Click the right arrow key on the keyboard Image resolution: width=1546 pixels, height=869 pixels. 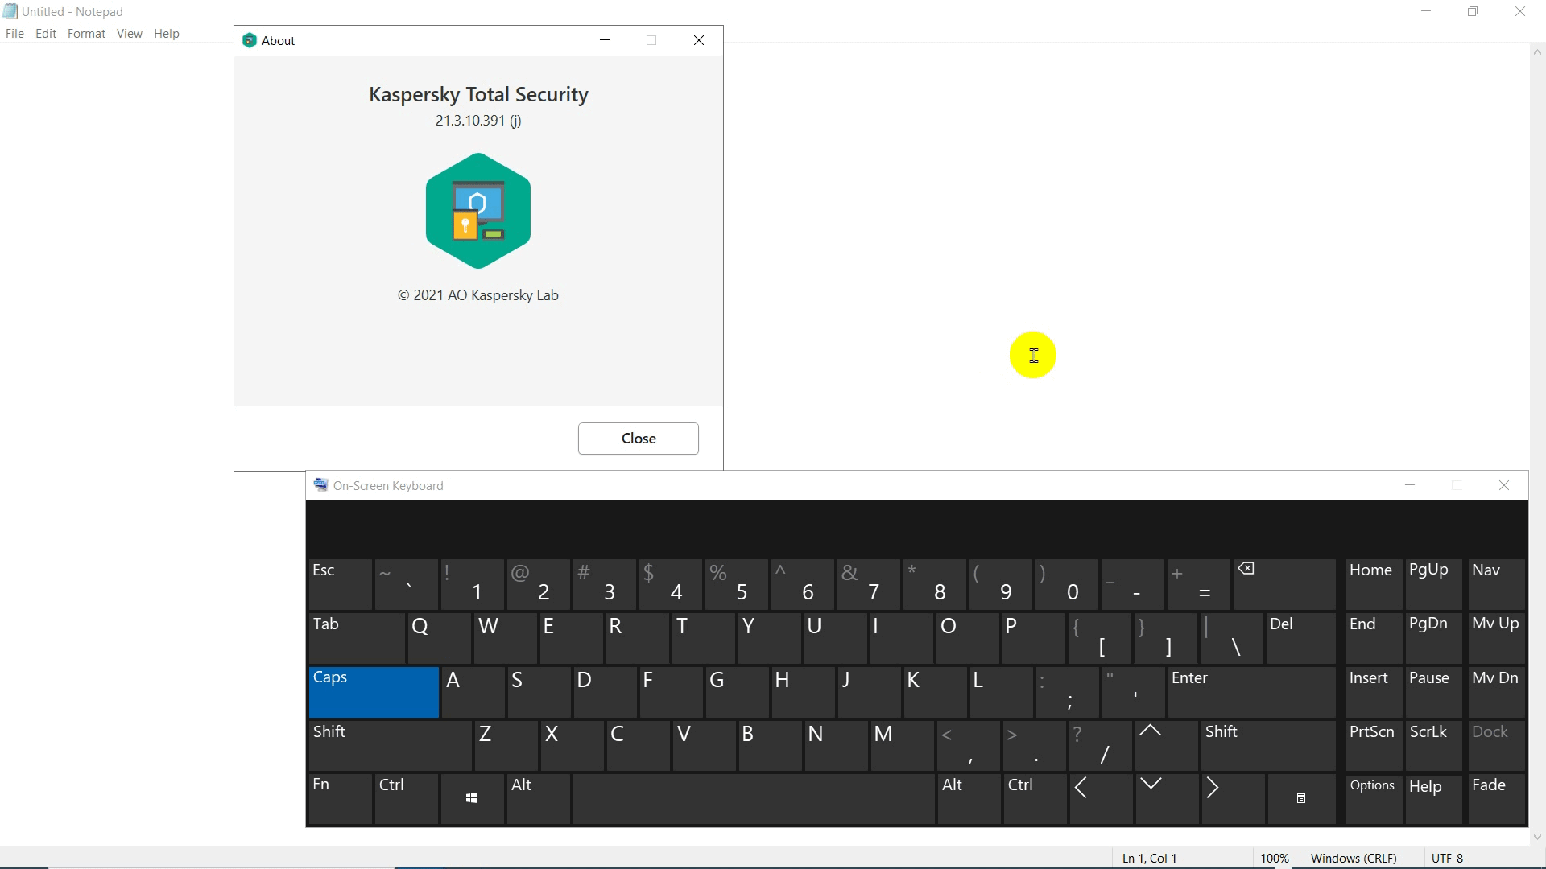coord(1232,798)
